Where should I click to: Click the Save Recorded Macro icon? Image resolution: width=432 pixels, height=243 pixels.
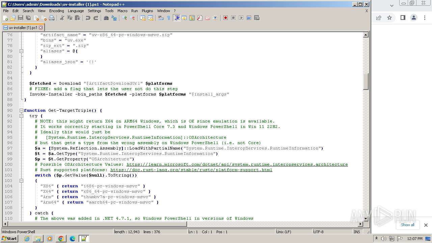256,18
